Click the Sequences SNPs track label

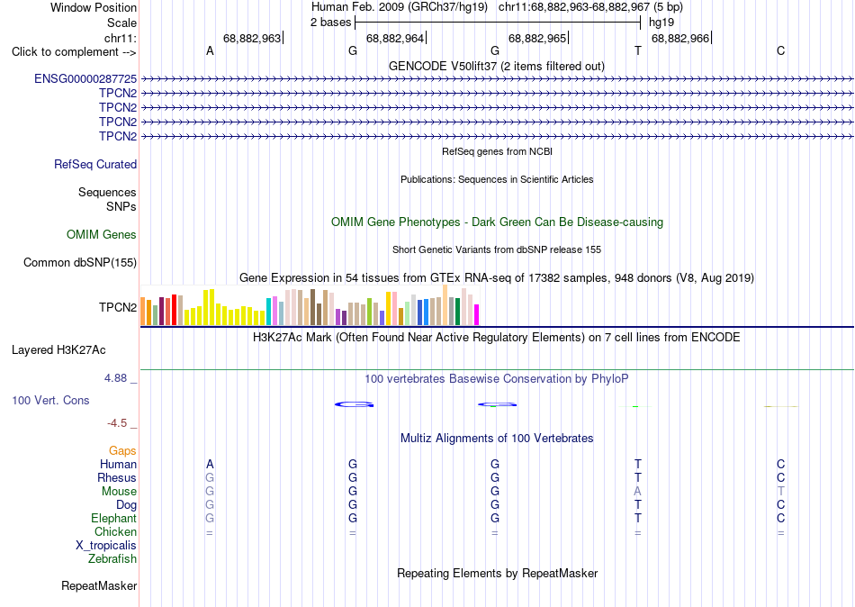pyautogui.click(x=107, y=199)
